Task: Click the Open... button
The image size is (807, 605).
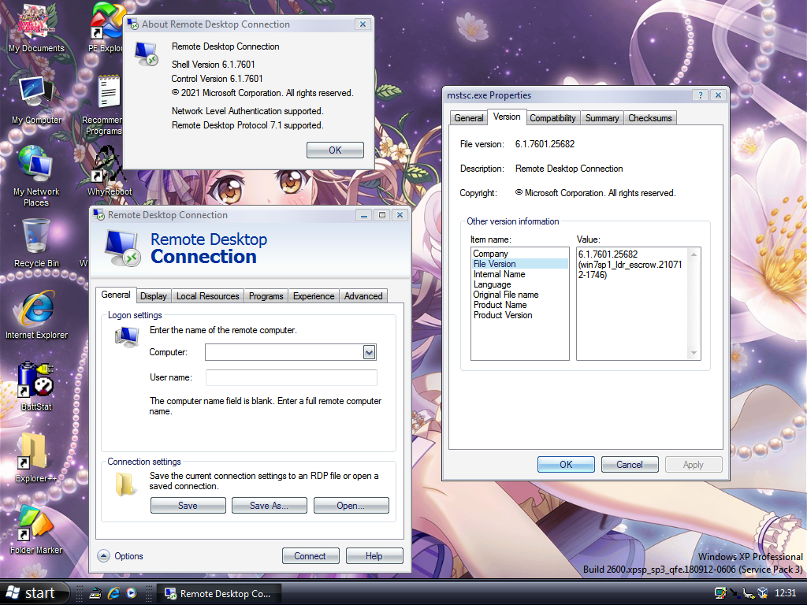Action: pos(351,506)
